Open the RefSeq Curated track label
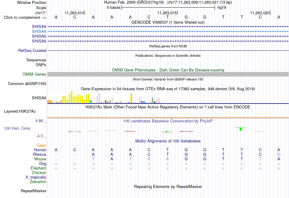The image size is (289, 198). 32,50
